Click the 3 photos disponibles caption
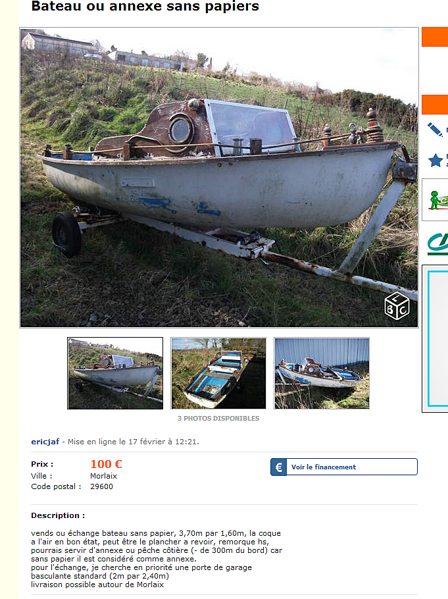This screenshot has height=599, width=448. point(218,418)
